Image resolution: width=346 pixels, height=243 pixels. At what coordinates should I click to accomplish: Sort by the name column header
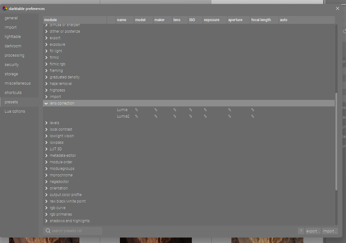125,20
